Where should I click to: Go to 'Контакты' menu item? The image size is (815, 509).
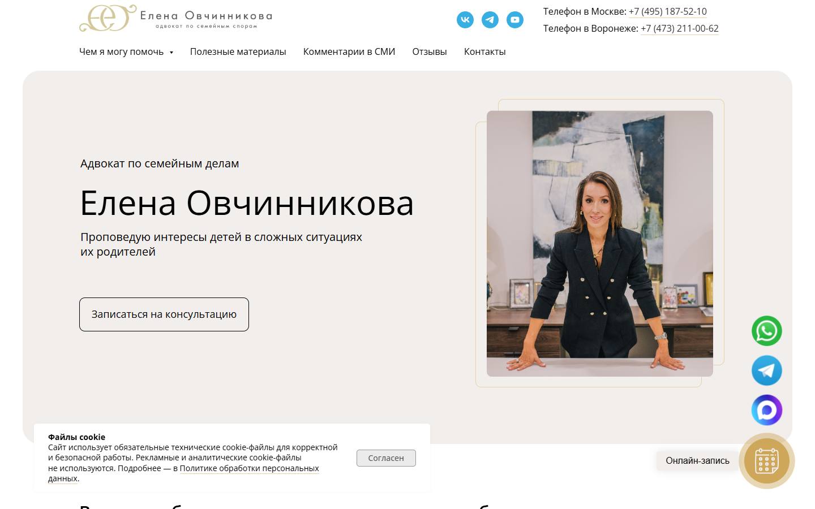pos(485,51)
